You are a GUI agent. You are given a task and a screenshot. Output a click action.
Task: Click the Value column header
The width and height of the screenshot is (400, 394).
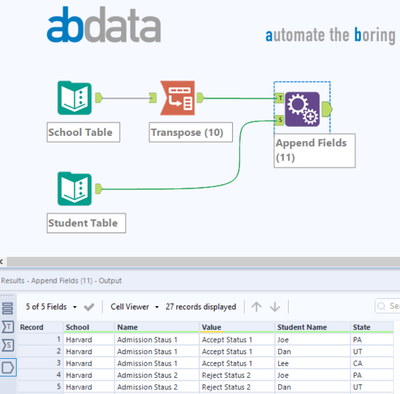coord(237,327)
